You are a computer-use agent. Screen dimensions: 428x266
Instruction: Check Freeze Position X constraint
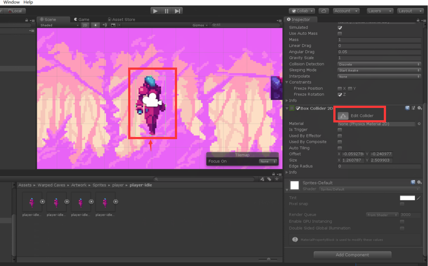point(340,88)
